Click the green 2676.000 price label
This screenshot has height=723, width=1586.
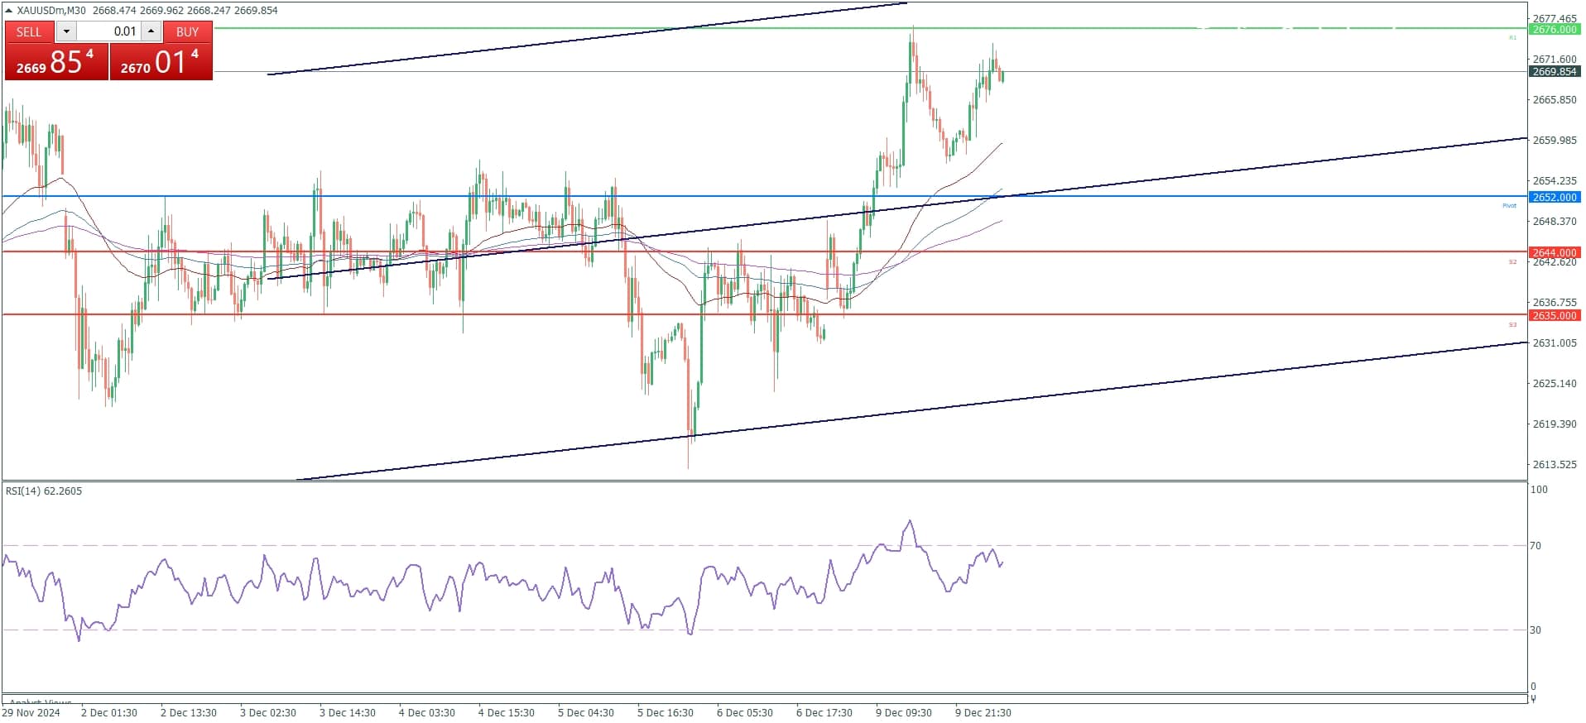[x=1555, y=30]
